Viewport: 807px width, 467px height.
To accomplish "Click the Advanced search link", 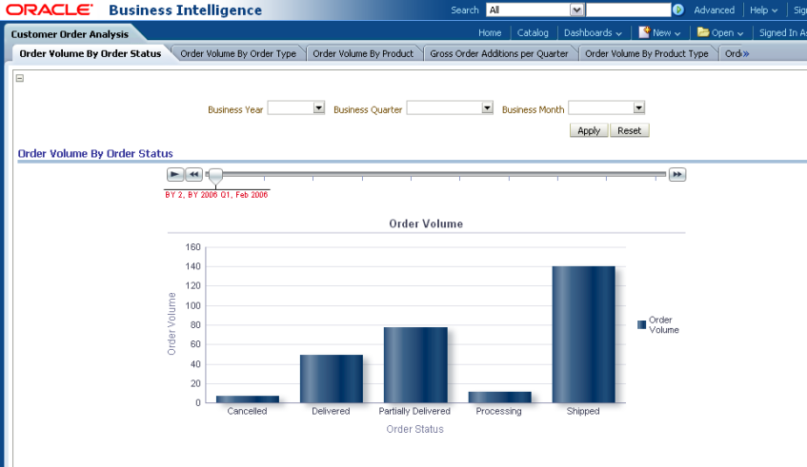I will coord(714,10).
